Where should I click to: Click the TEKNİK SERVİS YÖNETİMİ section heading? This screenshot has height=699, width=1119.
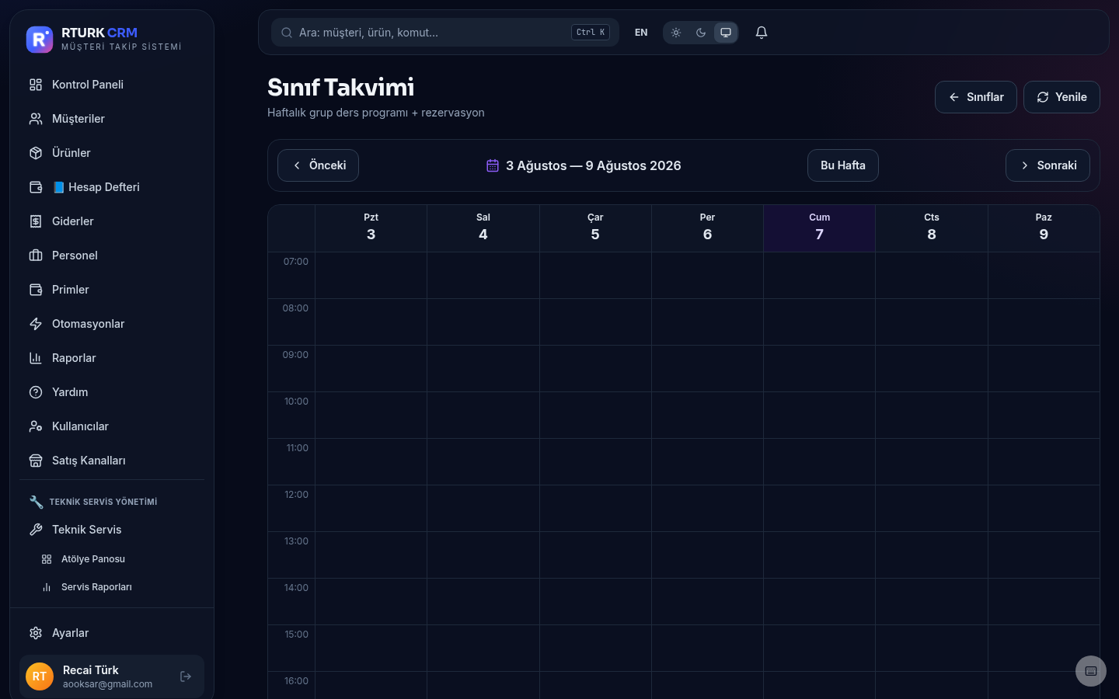pyautogui.click(x=103, y=502)
